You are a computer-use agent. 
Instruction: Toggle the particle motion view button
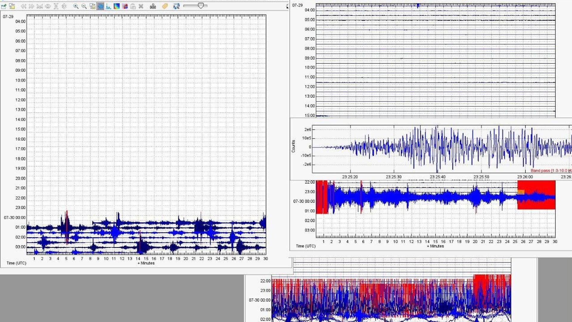pos(125,6)
